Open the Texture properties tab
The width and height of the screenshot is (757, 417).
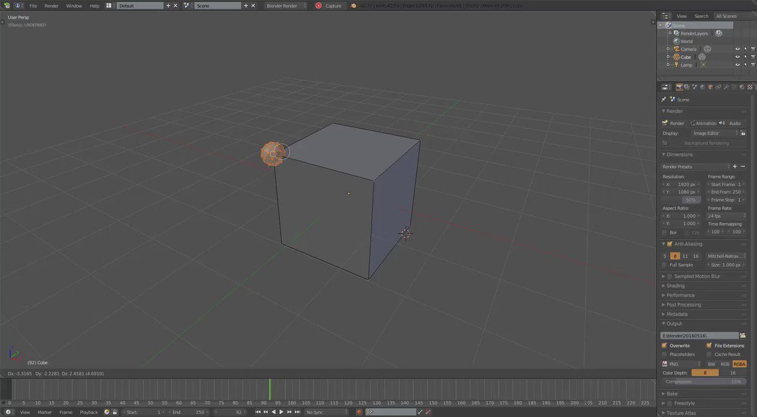(750, 87)
